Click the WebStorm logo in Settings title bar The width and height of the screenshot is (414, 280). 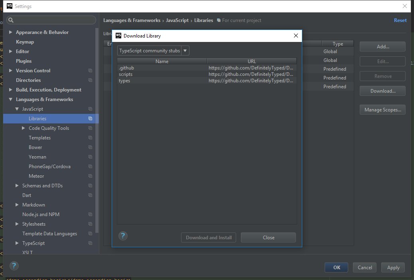click(10, 6)
